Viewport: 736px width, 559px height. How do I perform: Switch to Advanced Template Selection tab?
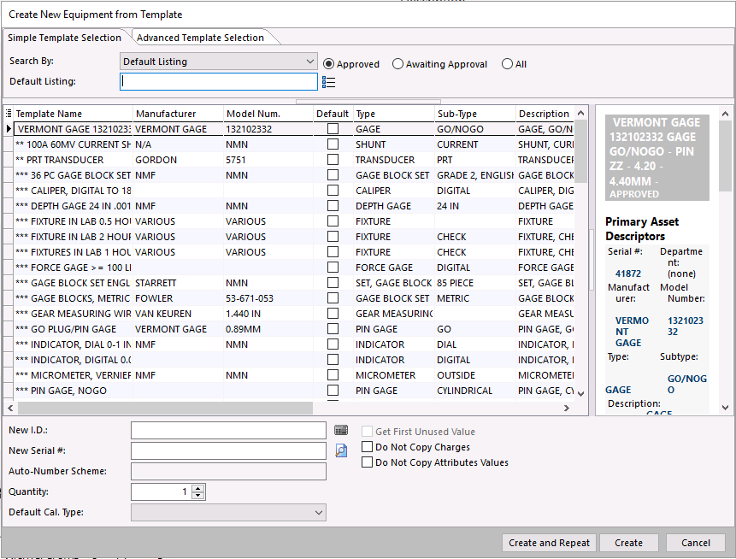(x=200, y=38)
